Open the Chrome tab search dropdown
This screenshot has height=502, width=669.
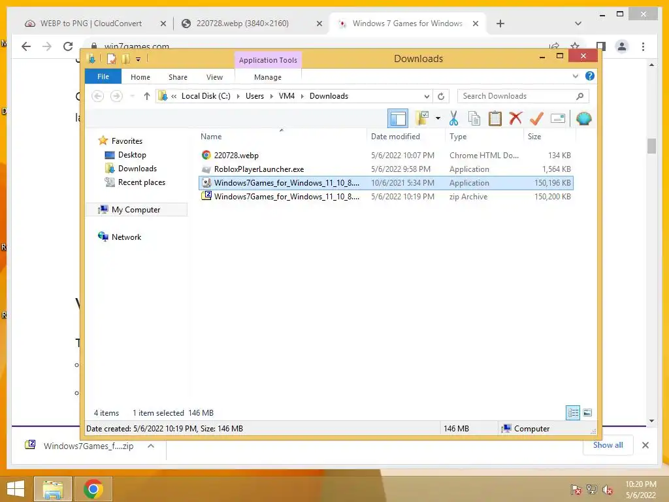pos(578,24)
